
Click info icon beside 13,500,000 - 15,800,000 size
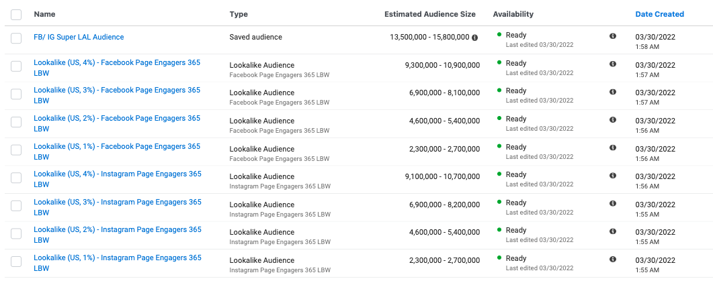point(475,38)
